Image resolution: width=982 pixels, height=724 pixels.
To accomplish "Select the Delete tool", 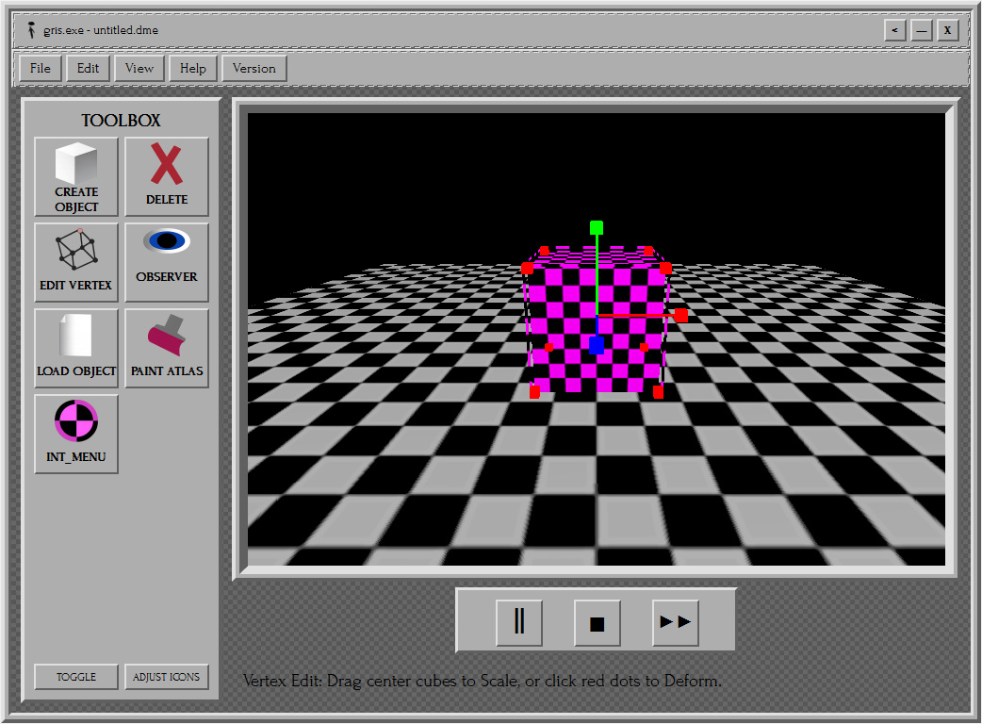I will coord(167,176).
